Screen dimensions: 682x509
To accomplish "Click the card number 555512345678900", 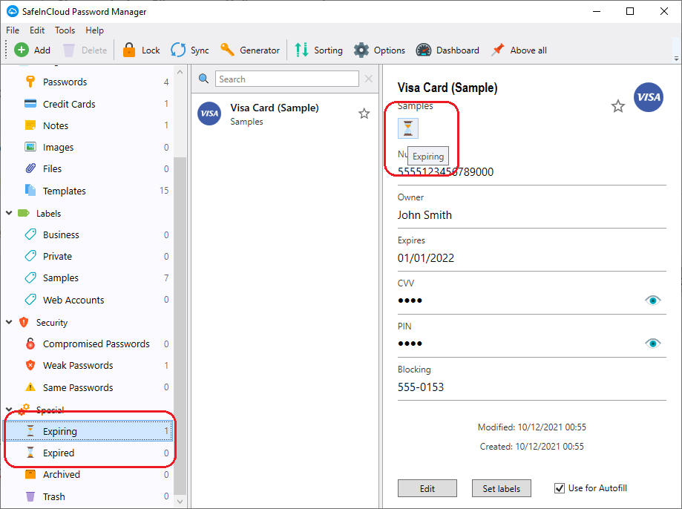I will [445, 172].
